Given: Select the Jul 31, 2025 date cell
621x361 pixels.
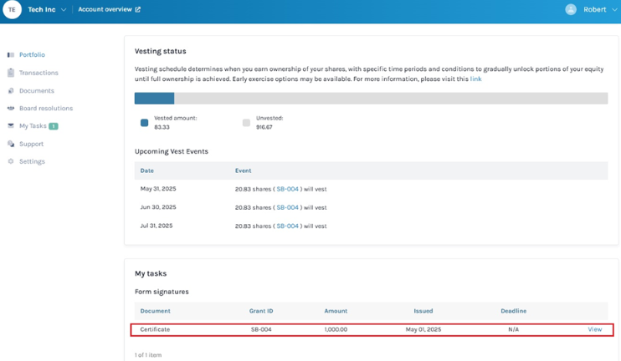Looking at the screenshot, I should coord(157,226).
